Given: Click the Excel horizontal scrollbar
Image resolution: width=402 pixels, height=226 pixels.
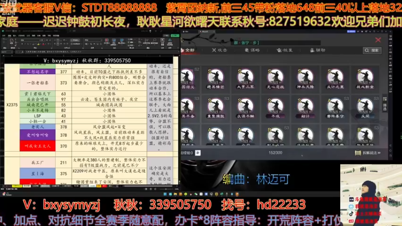Looking at the screenshot, I should (148, 186).
